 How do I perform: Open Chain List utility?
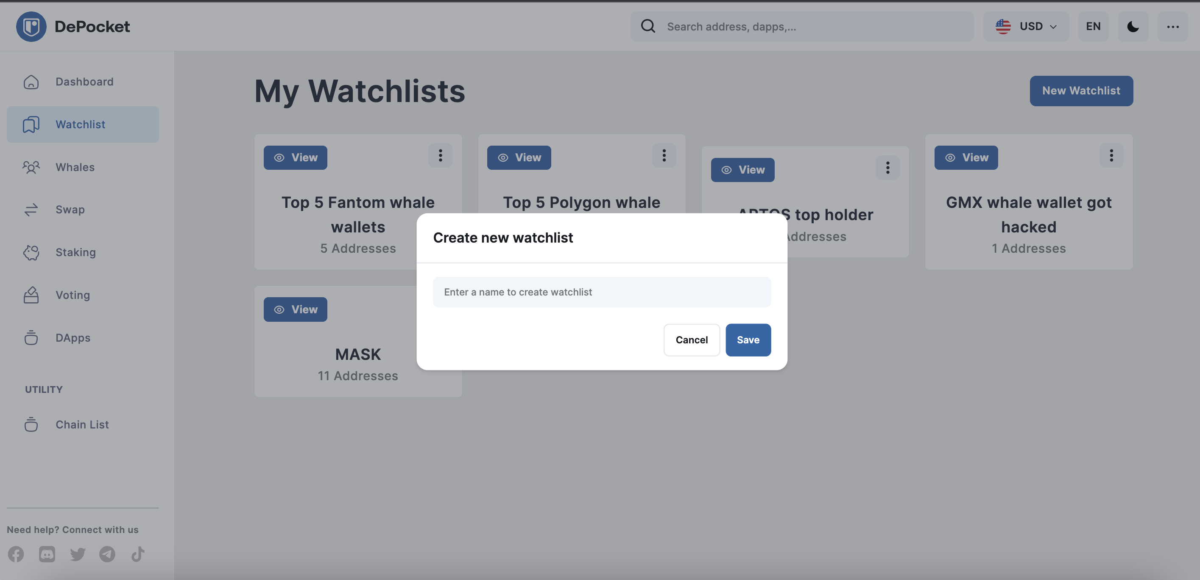(x=82, y=424)
